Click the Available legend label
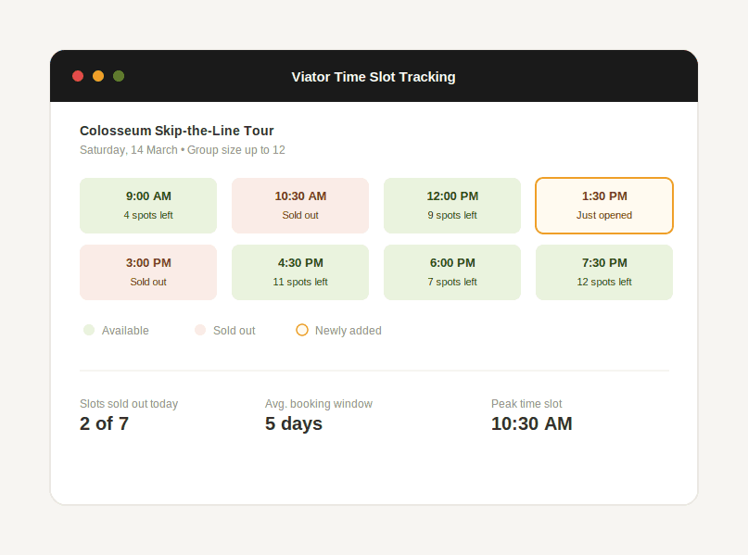 pyautogui.click(x=125, y=331)
